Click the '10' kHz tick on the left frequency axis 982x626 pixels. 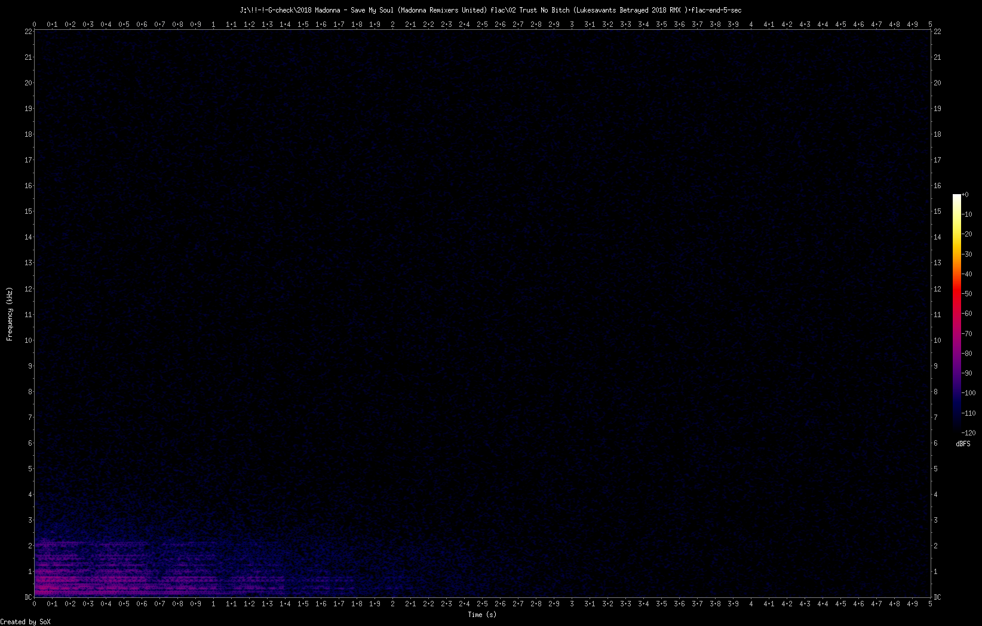(28, 340)
